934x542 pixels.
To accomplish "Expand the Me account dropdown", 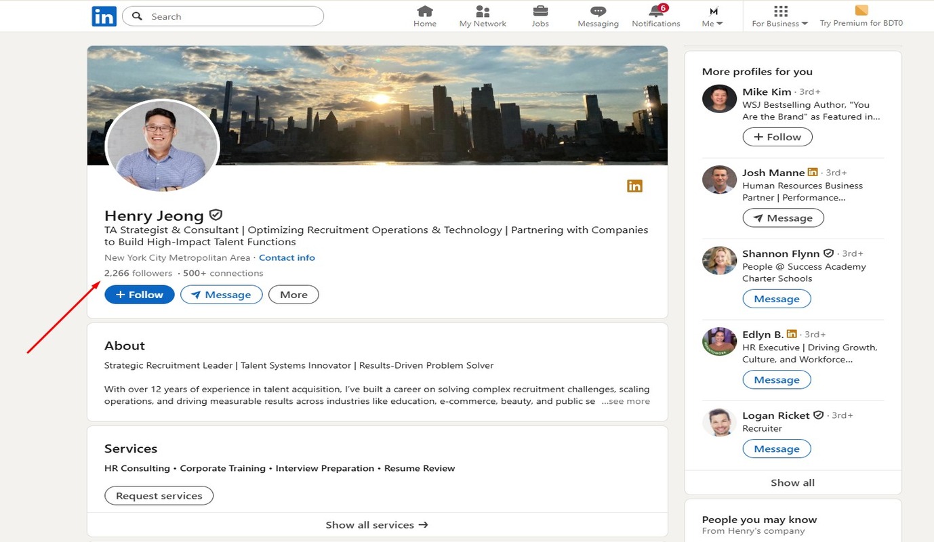I will (x=712, y=17).
